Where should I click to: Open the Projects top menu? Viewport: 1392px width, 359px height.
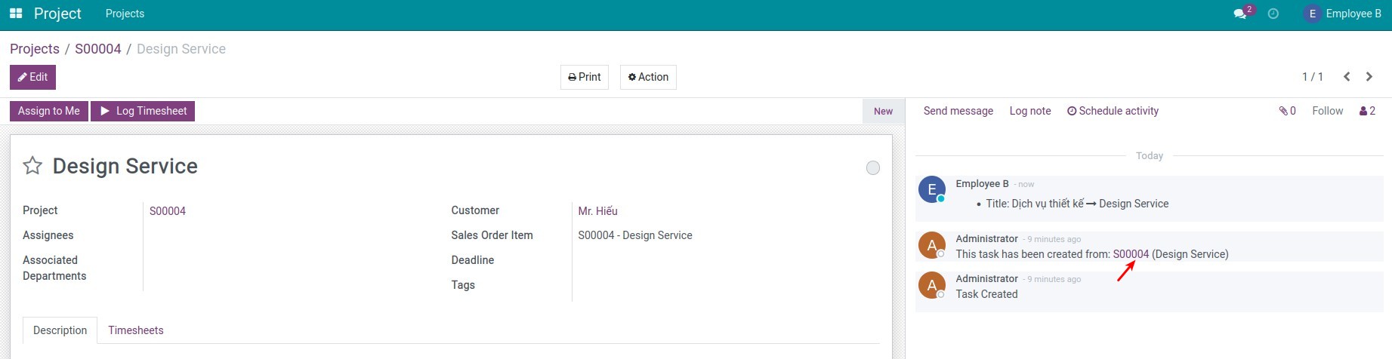tap(125, 14)
